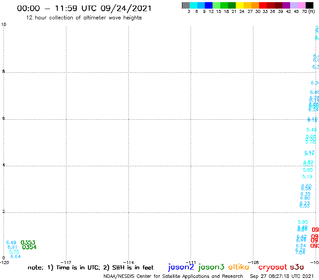Select the pure blue legend swatch
319x280 pixels.
coord(209,5)
